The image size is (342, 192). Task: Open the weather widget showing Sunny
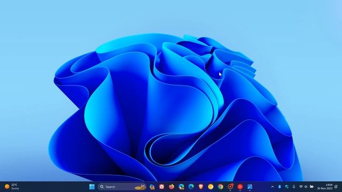pos(12,187)
